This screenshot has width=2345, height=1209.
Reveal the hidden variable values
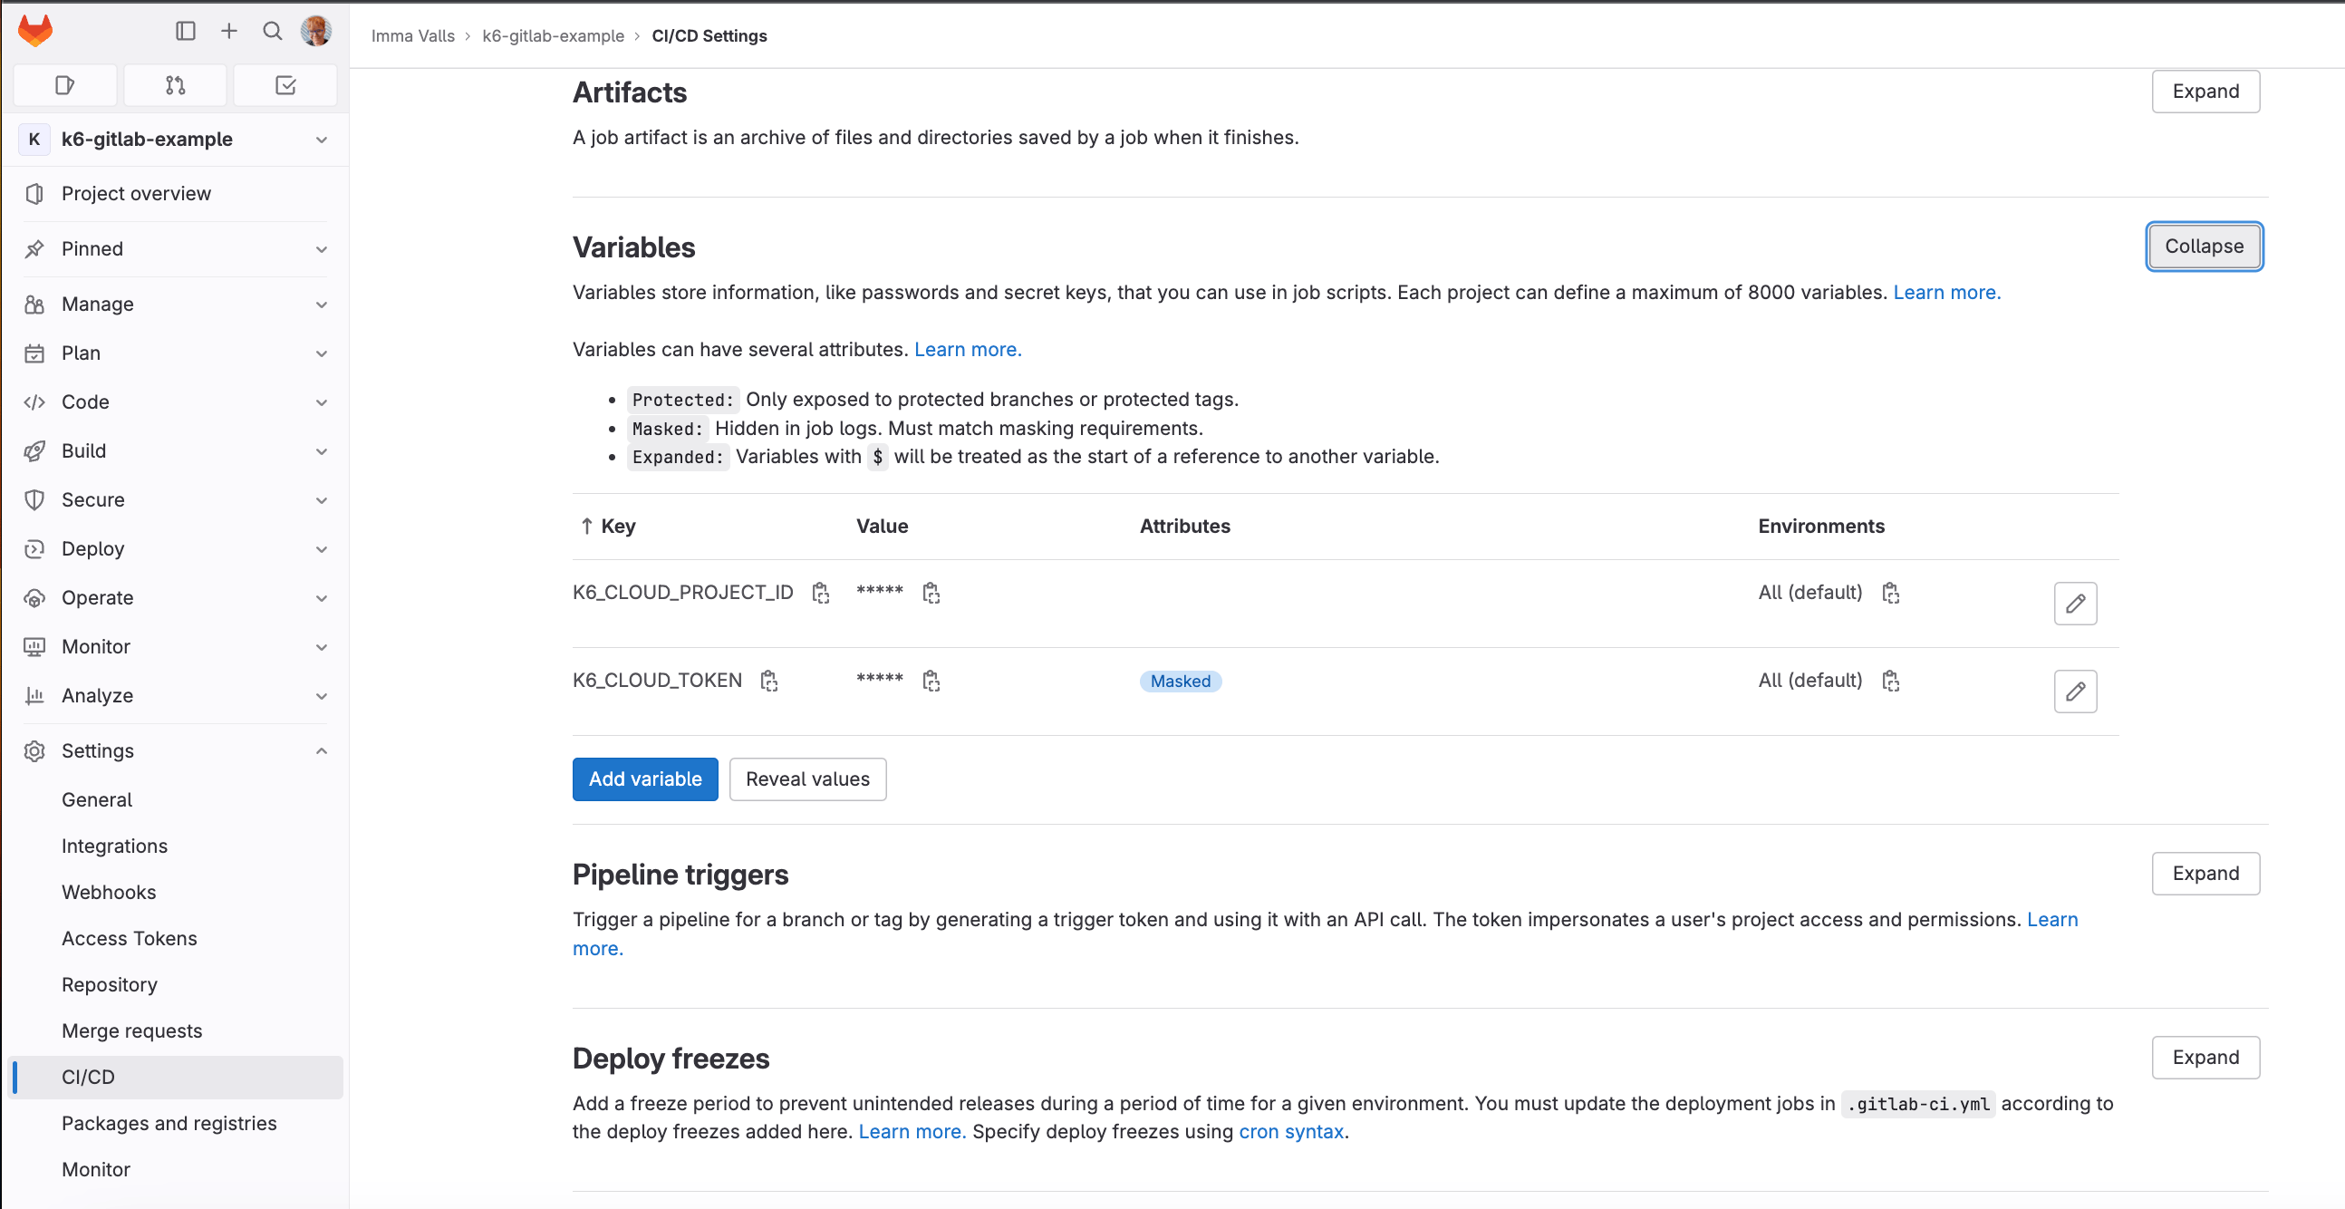tap(806, 779)
